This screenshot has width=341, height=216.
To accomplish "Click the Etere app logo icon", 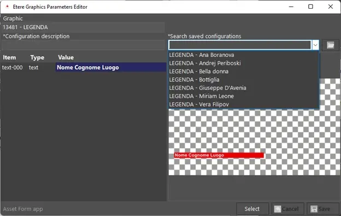I will 7,7.
